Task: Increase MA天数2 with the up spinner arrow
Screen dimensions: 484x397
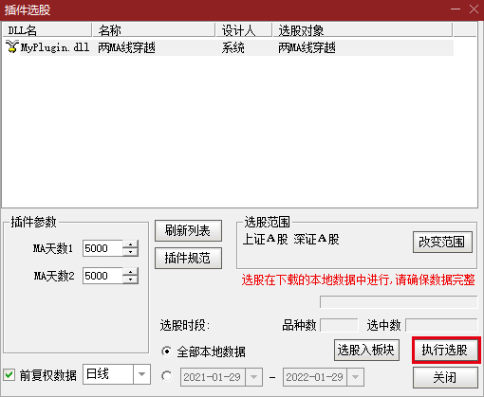Action: 131,272
